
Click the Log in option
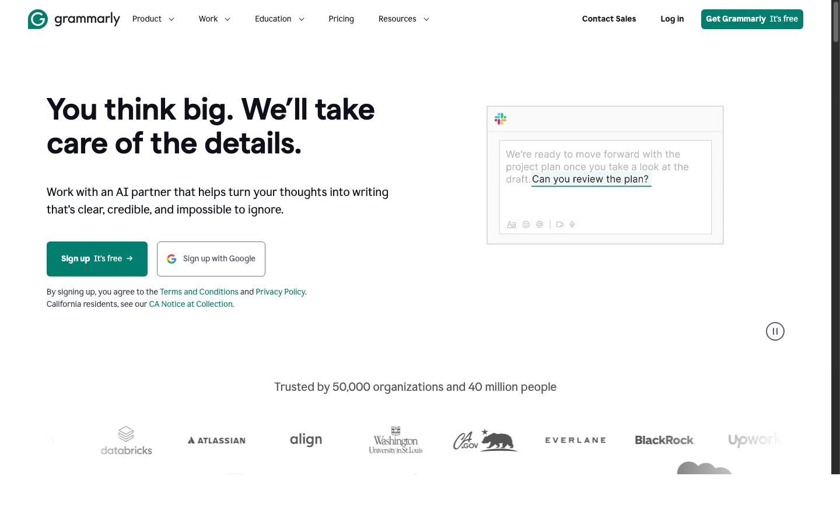coord(671,19)
